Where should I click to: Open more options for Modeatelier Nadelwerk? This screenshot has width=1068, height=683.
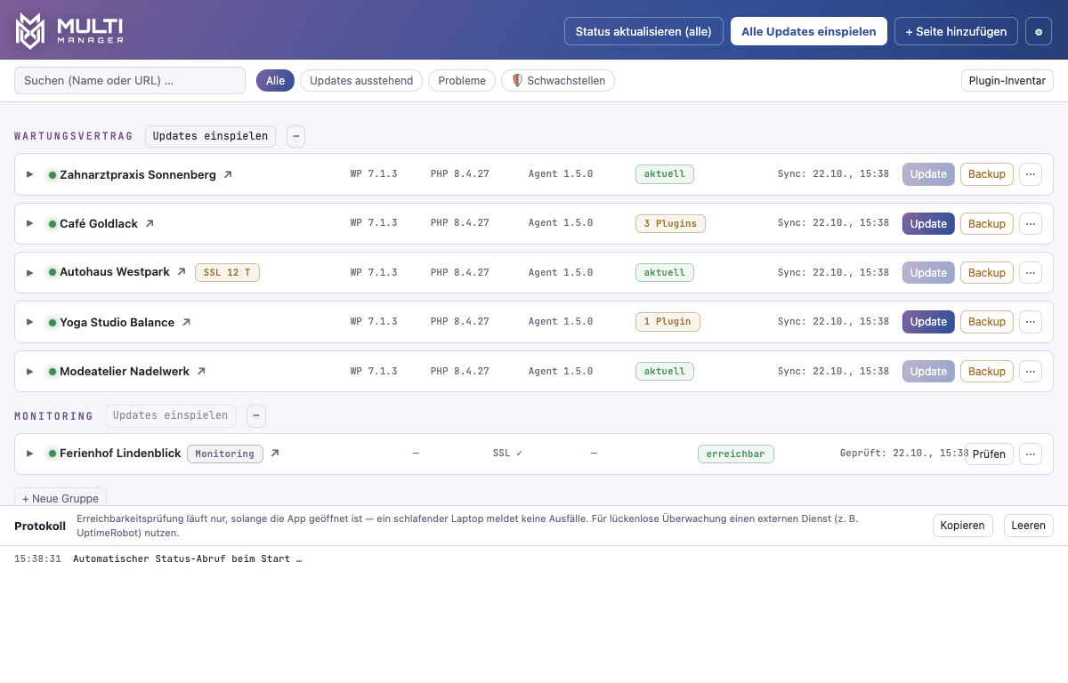click(1031, 371)
